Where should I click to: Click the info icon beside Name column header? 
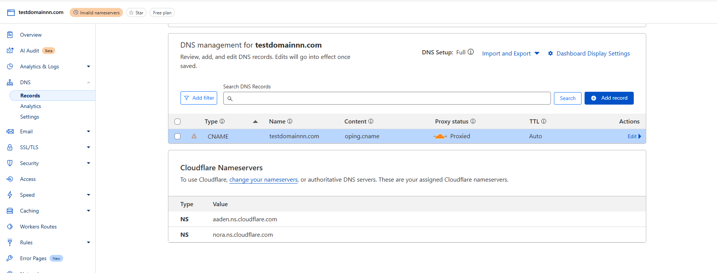[290, 121]
